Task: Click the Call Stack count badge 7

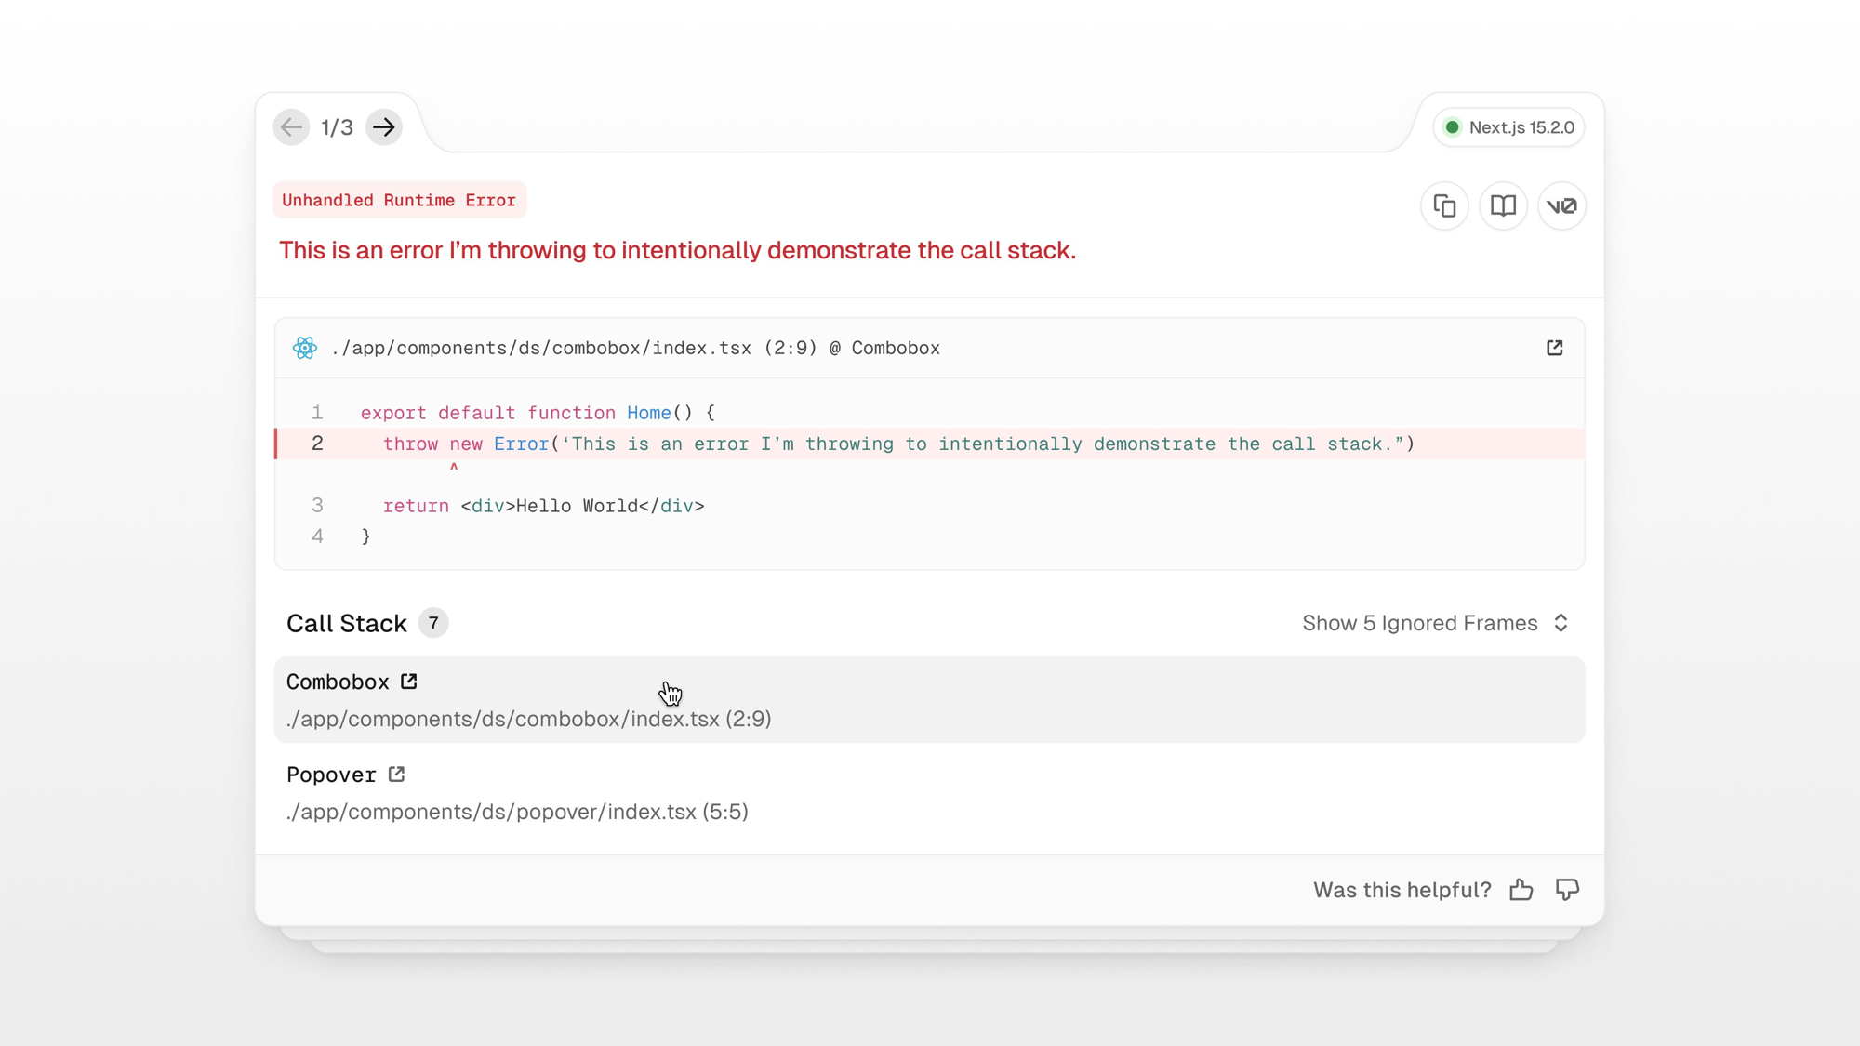Action: [433, 623]
